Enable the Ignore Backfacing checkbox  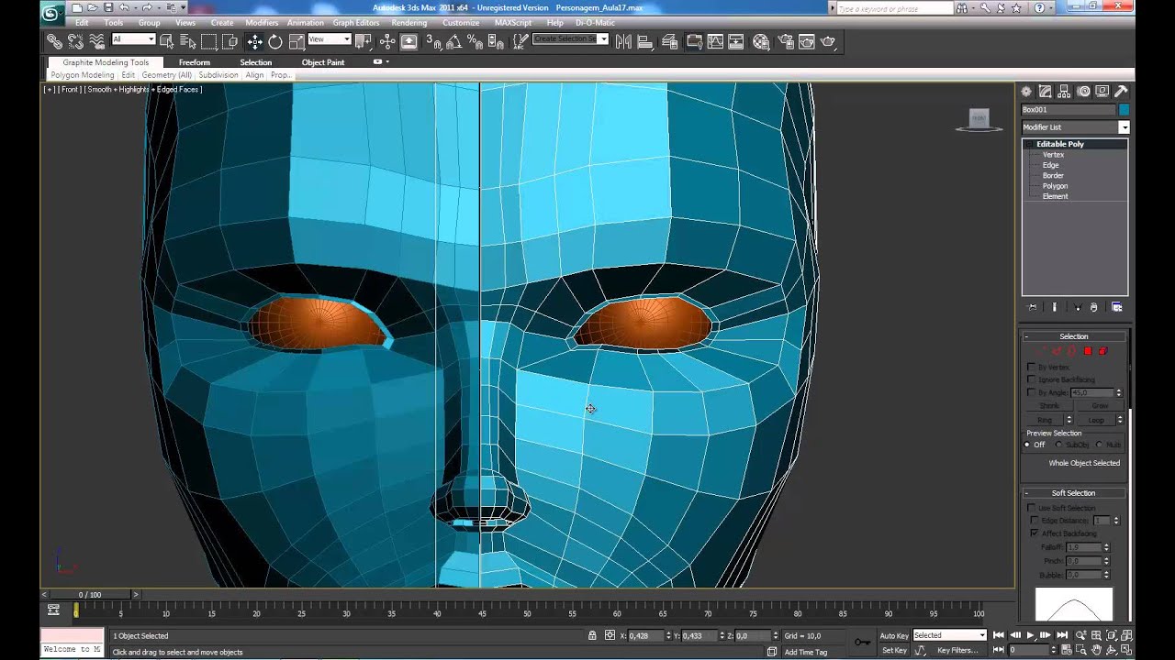coord(1032,379)
